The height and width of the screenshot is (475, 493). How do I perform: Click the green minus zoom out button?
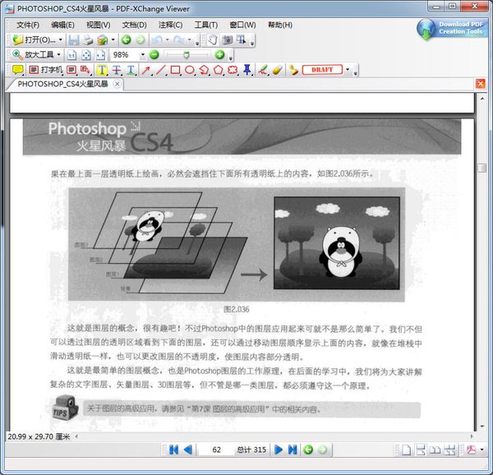(154, 55)
